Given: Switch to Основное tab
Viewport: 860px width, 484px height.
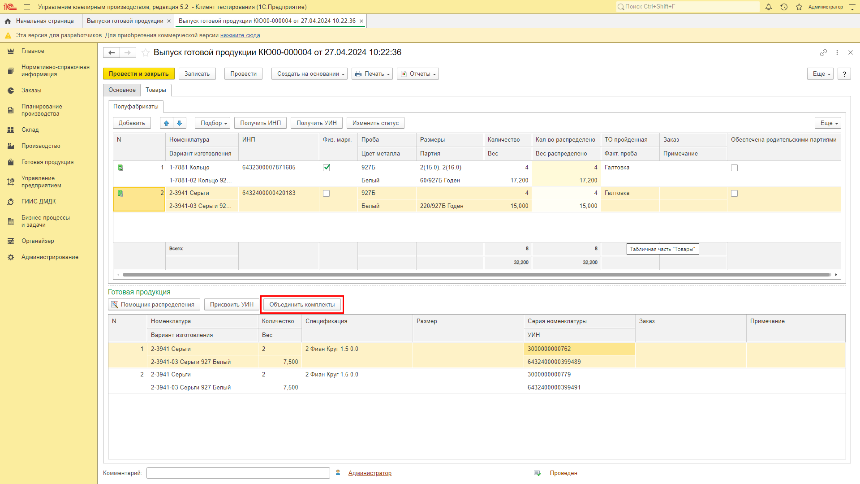Looking at the screenshot, I should 122,90.
